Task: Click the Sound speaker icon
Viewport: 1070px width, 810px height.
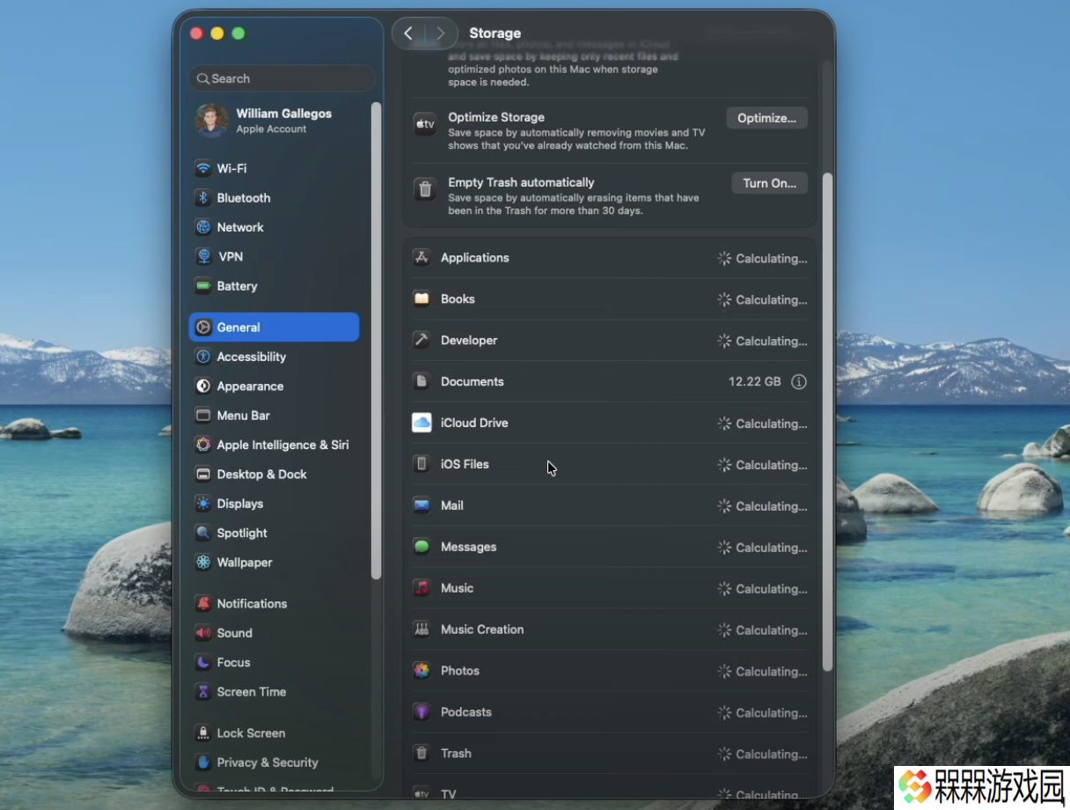Action: pos(203,633)
